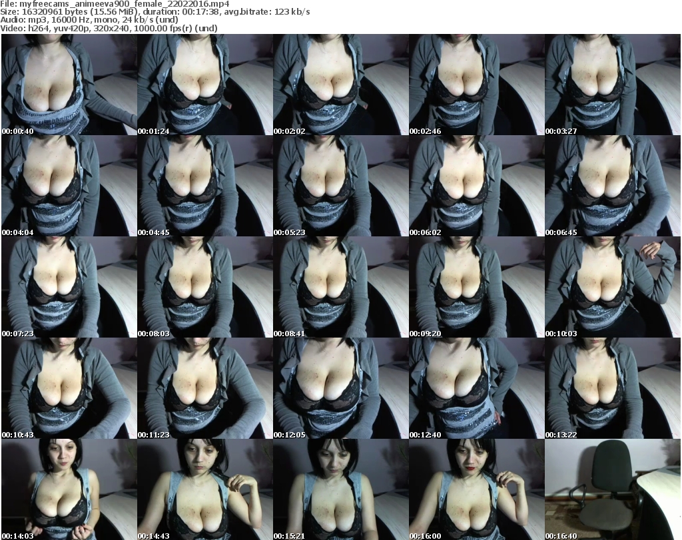The image size is (682, 540).
Task: Select the thumbnail stamped 00:02:02
Action: 341,85
